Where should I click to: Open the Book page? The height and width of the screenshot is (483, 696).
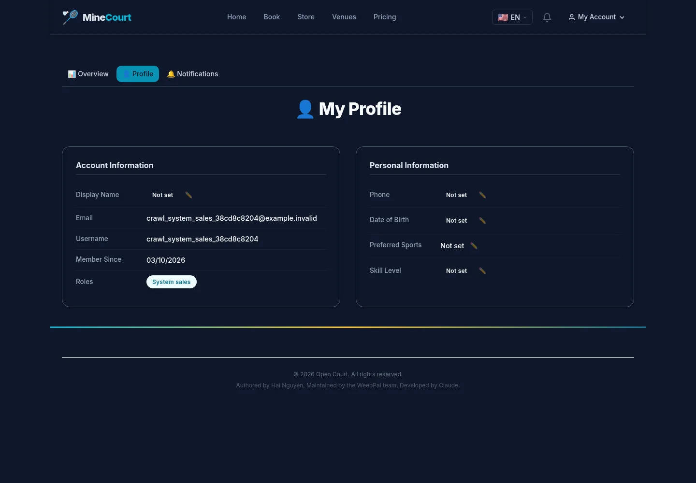272,17
